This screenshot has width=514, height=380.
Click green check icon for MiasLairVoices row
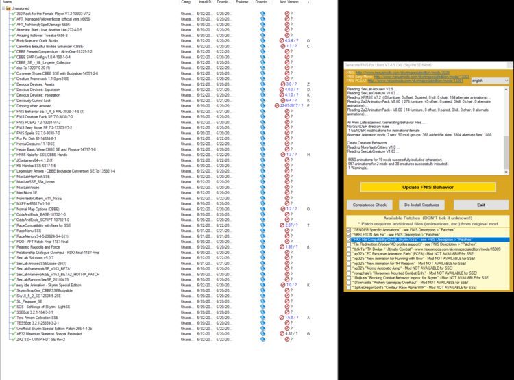(x=14, y=188)
